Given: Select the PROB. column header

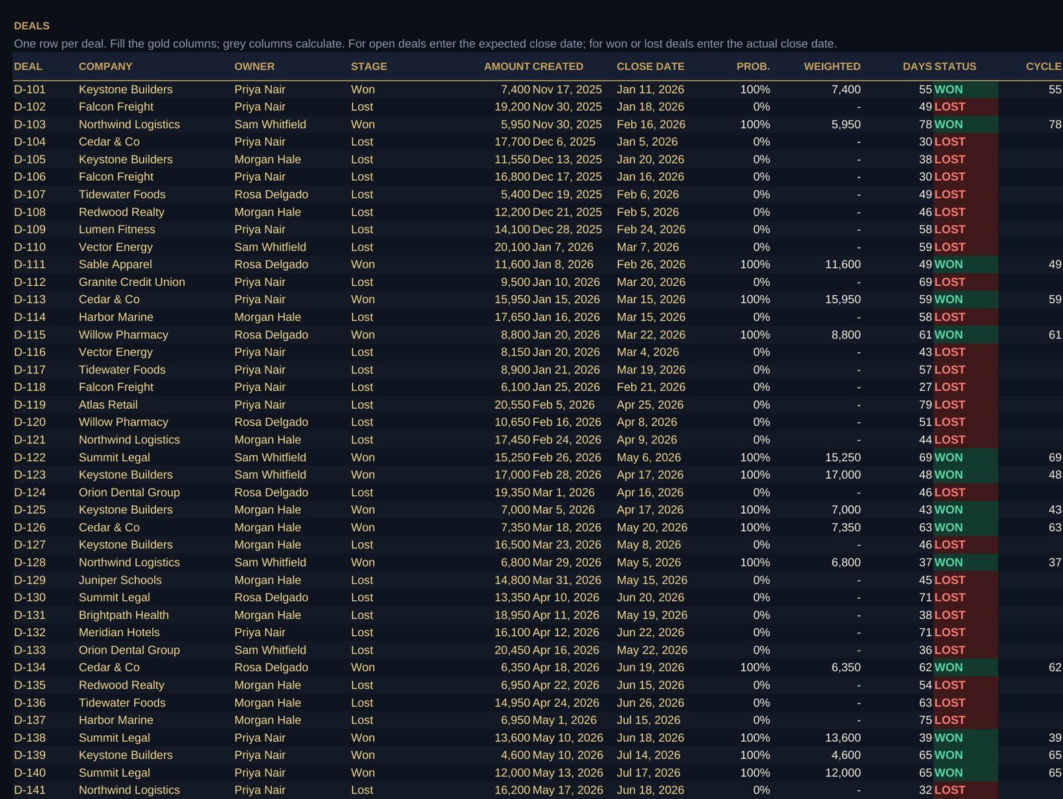Looking at the screenshot, I should click(x=753, y=66).
